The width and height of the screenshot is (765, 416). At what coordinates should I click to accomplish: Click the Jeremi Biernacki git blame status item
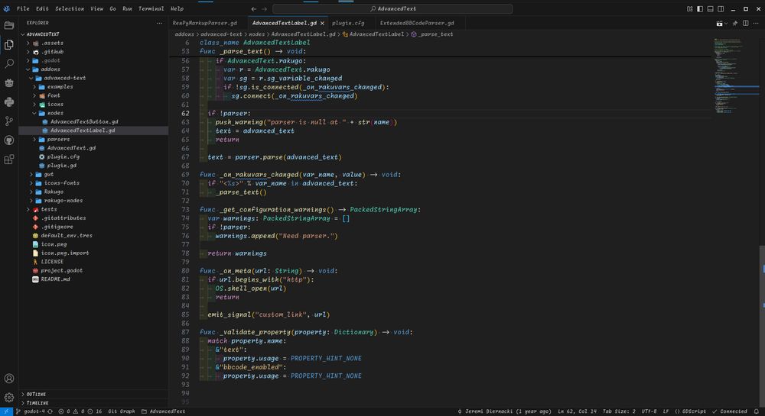pos(505,411)
